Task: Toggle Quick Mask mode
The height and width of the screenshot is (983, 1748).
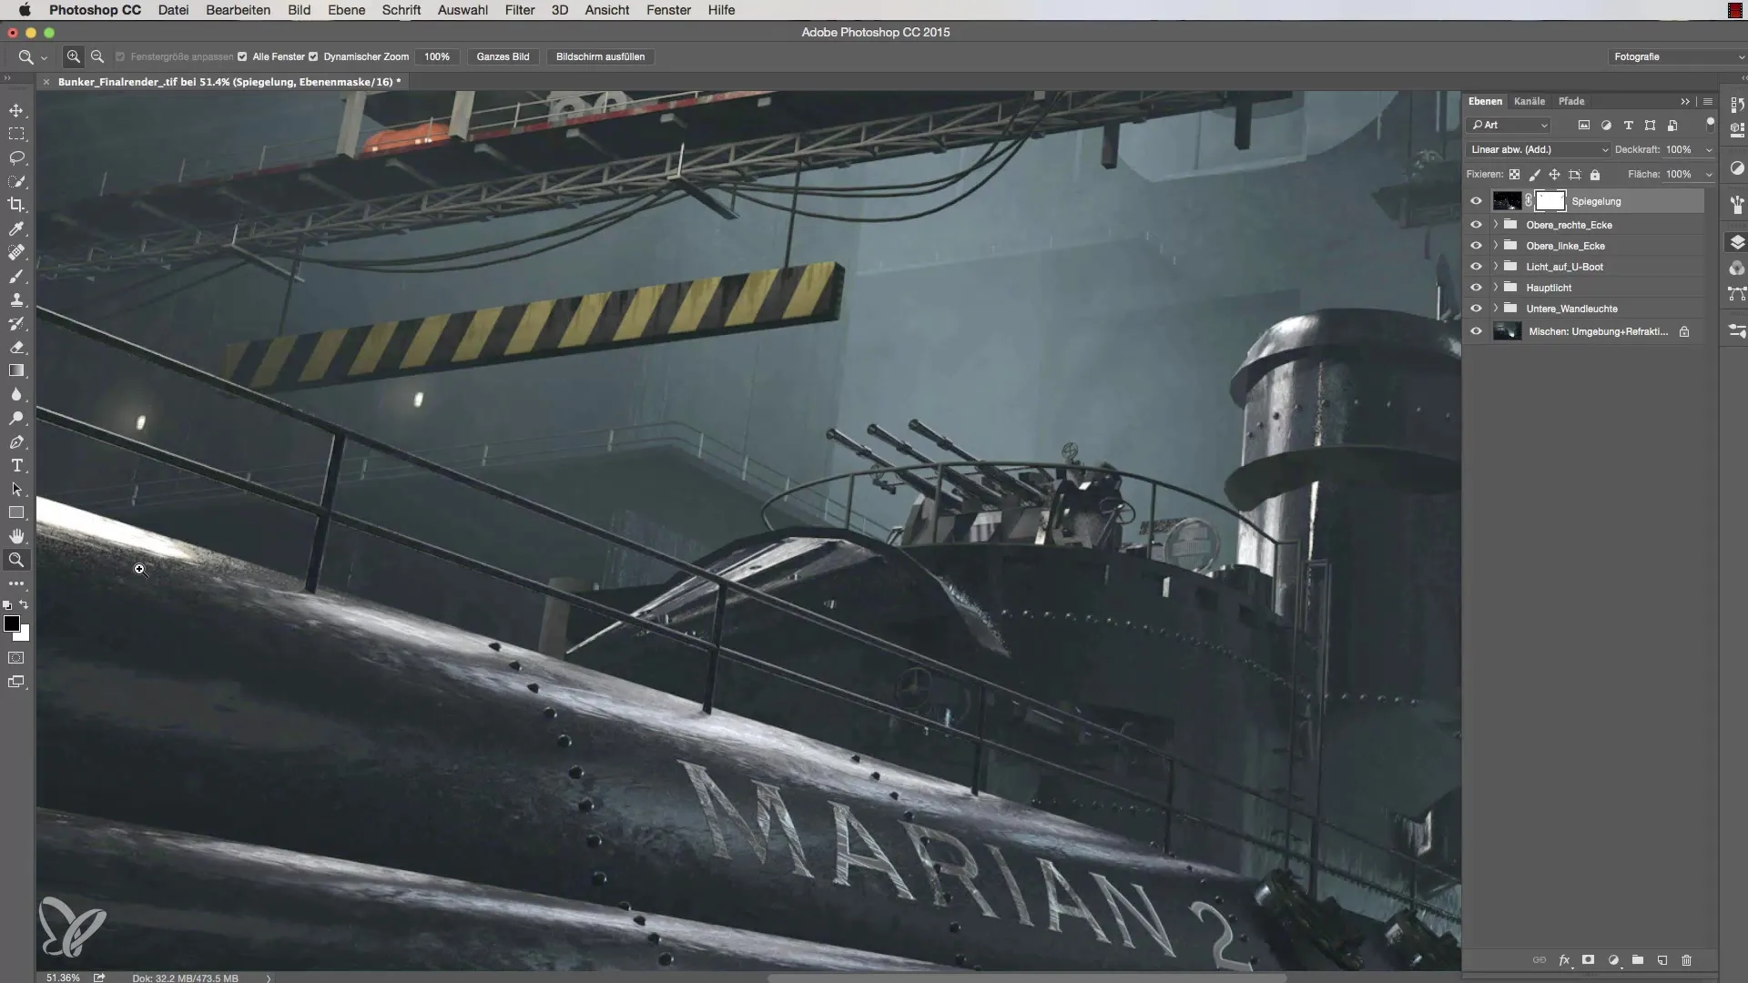Action: (x=16, y=657)
